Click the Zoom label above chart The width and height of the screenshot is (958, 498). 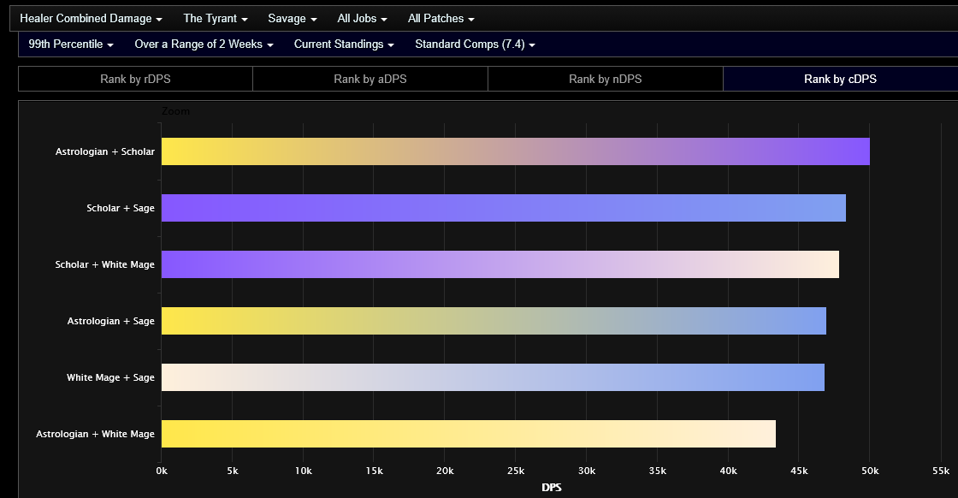(175, 111)
